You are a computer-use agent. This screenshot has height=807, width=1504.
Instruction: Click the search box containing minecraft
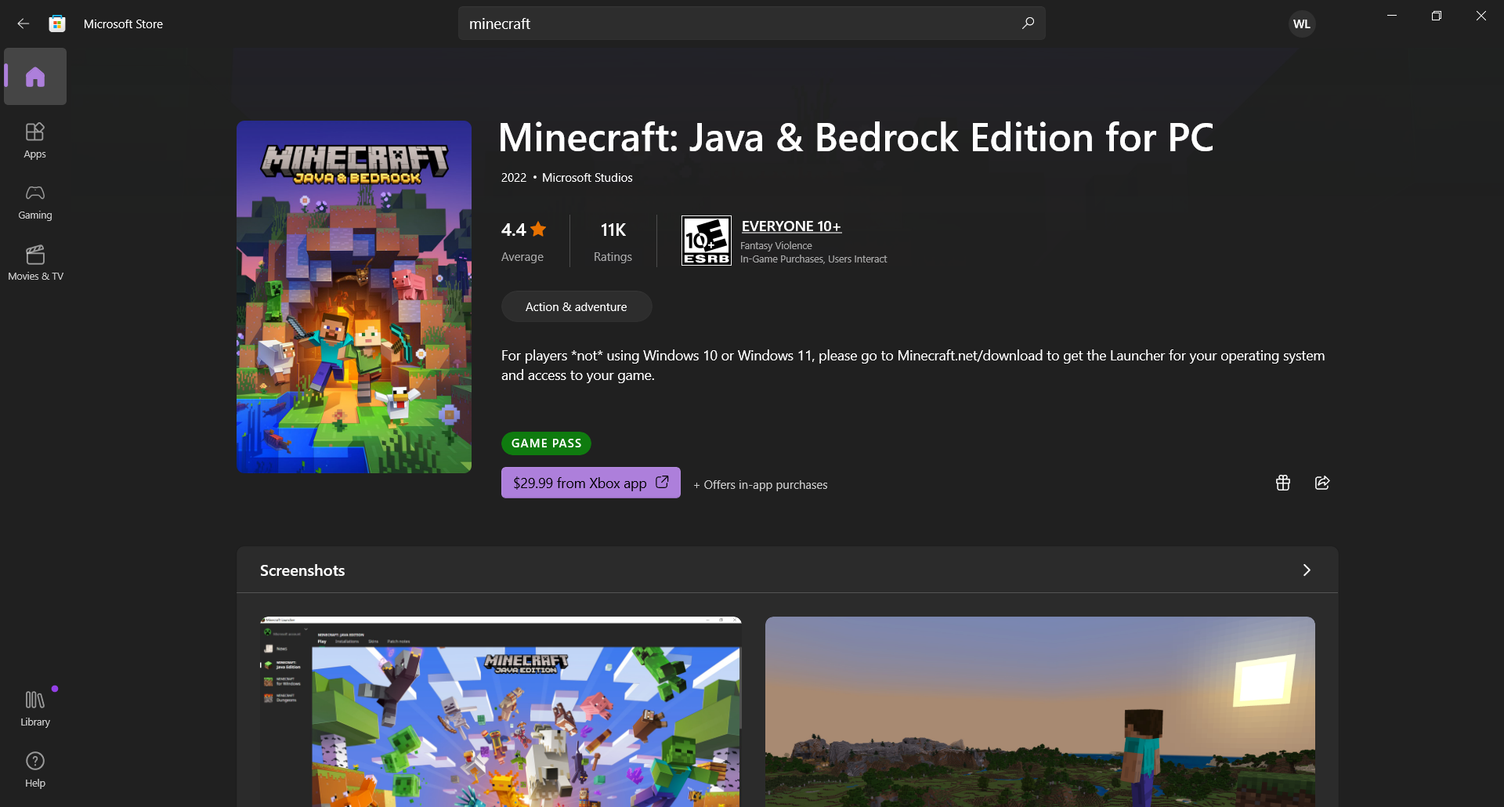tap(752, 24)
